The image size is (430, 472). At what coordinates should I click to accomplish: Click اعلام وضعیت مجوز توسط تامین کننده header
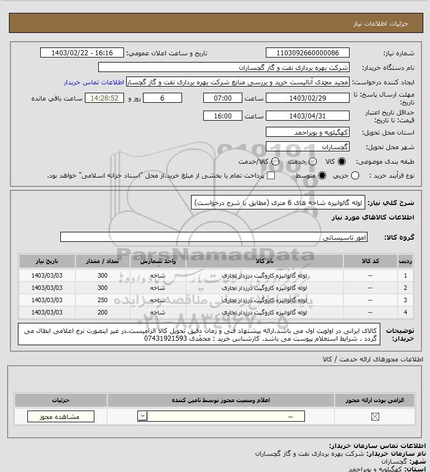(221, 400)
